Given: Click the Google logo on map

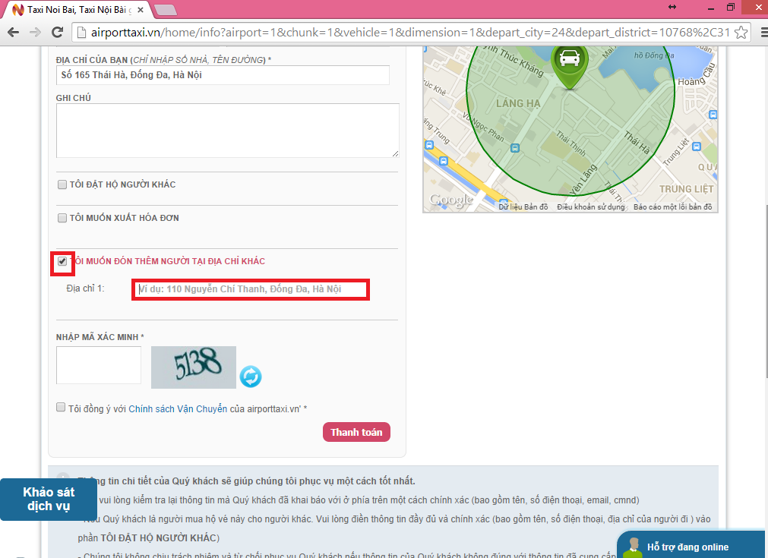Looking at the screenshot, I should pyautogui.click(x=450, y=200).
